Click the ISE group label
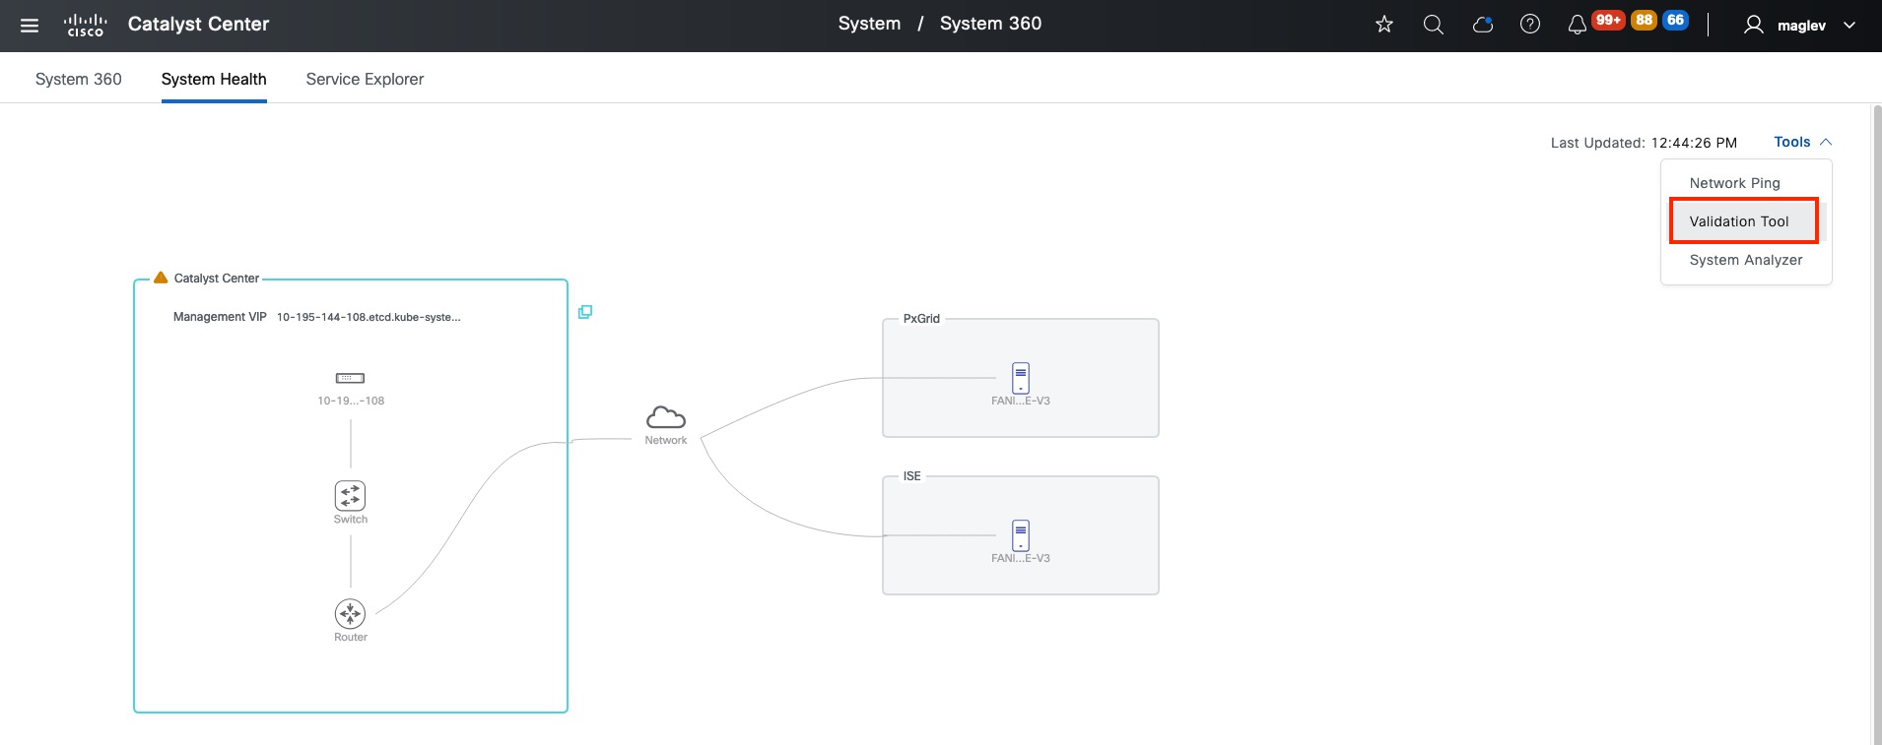The height and width of the screenshot is (745, 1882). coord(912,476)
